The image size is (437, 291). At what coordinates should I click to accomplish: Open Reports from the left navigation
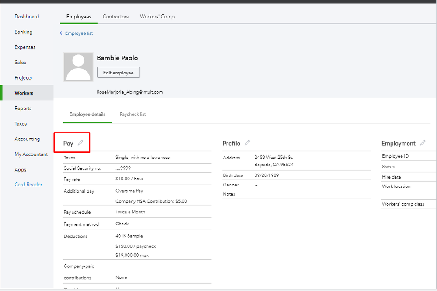coord(23,109)
